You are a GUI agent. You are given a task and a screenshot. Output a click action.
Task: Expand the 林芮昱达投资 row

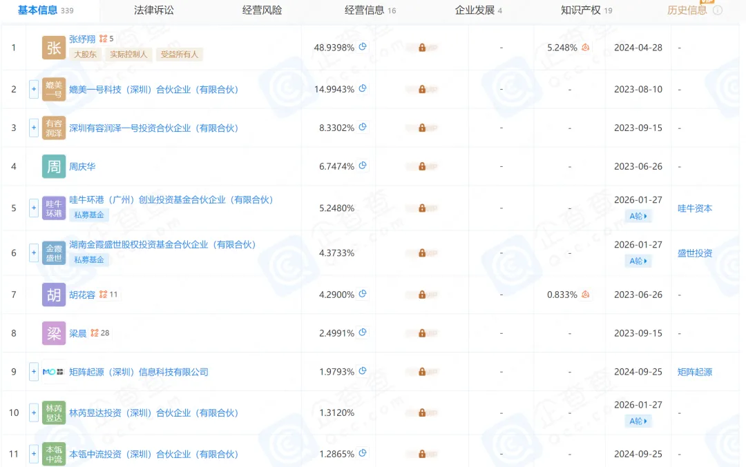click(34, 413)
